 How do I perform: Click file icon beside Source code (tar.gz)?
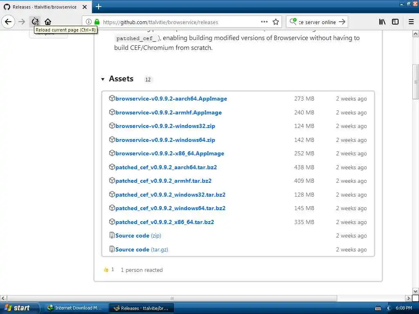tap(112, 249)
